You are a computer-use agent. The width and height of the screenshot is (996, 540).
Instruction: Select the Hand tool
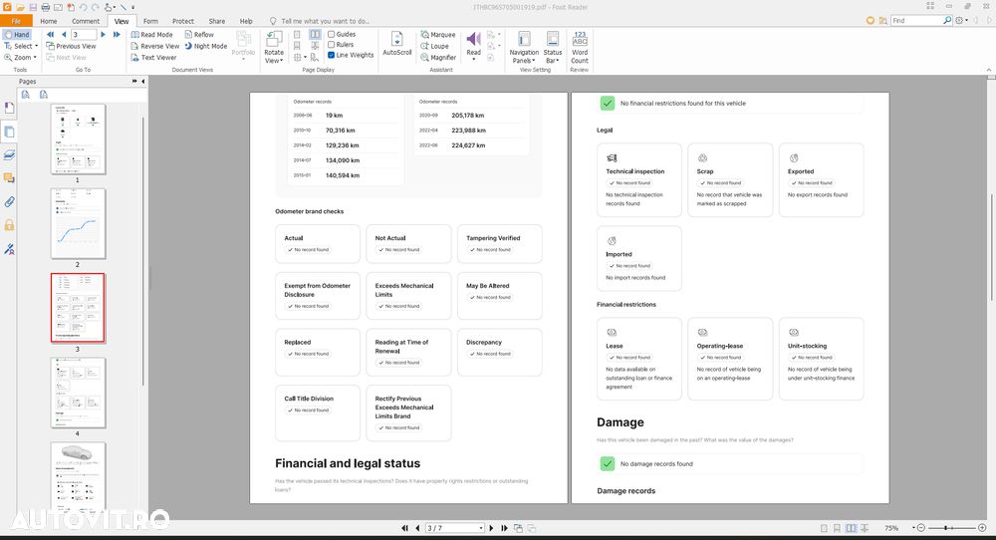16,34
